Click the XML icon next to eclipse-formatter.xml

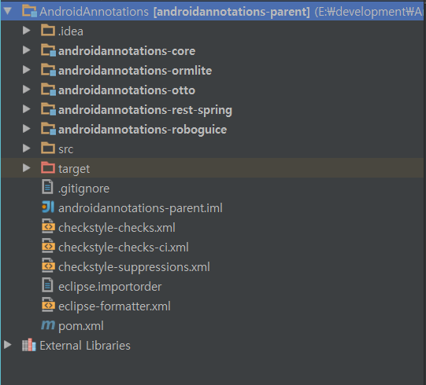(x=48, y=305)
